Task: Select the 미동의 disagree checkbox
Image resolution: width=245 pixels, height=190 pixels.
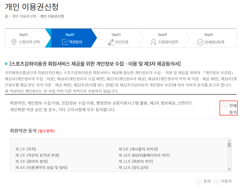Action: pos(217,181)
